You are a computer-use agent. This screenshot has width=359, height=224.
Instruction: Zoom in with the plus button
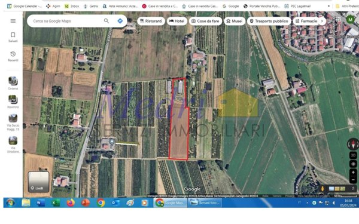point(353,173)
